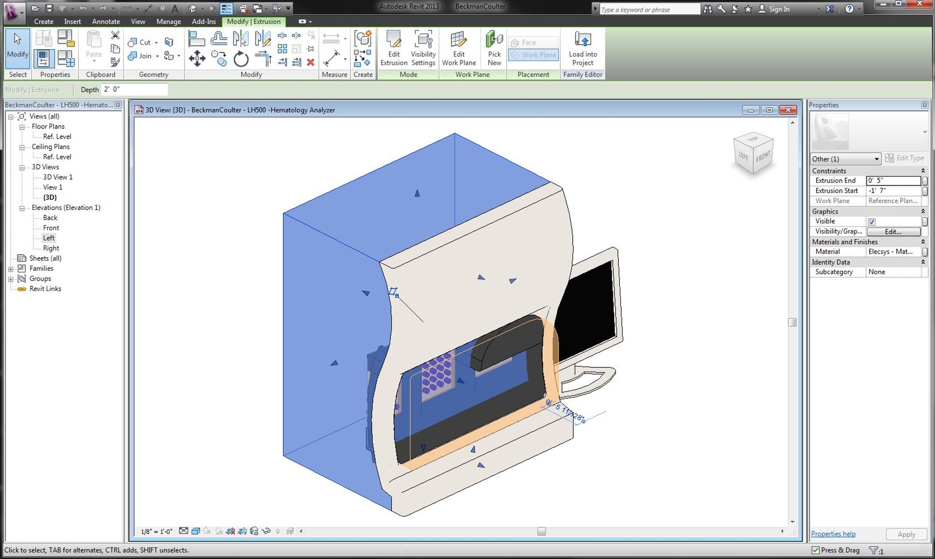The width and height of the screenshot is (935, 559).
Task: Expand the Groups node
Action: point(10,279)
